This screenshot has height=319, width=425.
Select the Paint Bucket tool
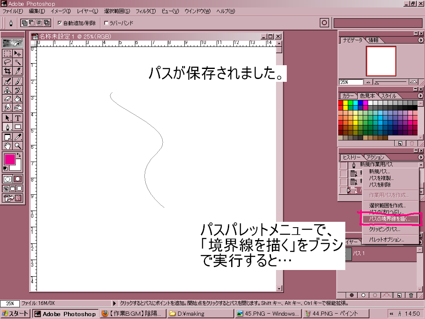[x=18, y=99]
